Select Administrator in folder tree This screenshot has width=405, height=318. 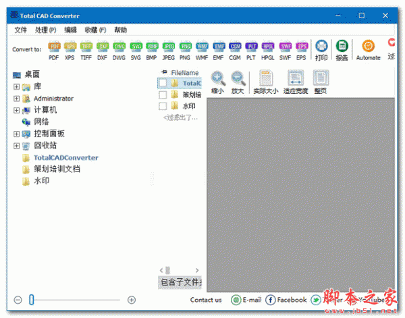click(53, 99)
